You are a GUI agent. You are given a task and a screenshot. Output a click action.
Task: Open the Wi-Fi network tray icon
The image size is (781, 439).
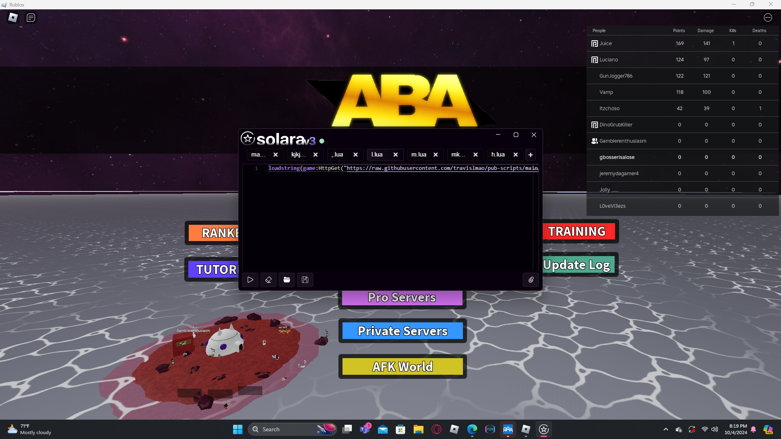[705, 429]
